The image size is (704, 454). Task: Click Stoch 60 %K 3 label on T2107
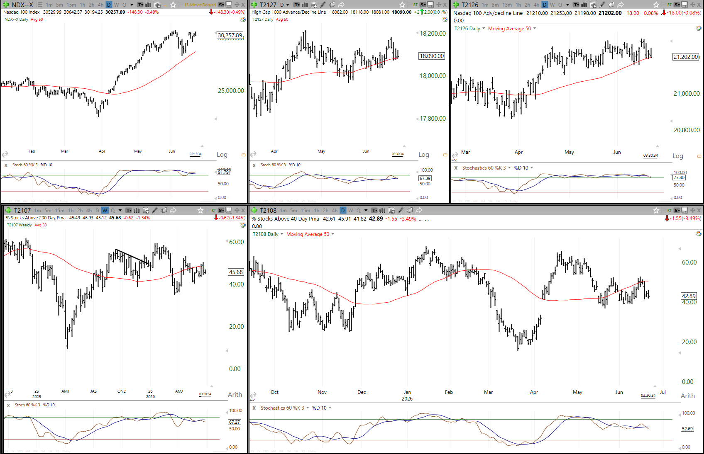pyautogui.click(x=27, y=405)
